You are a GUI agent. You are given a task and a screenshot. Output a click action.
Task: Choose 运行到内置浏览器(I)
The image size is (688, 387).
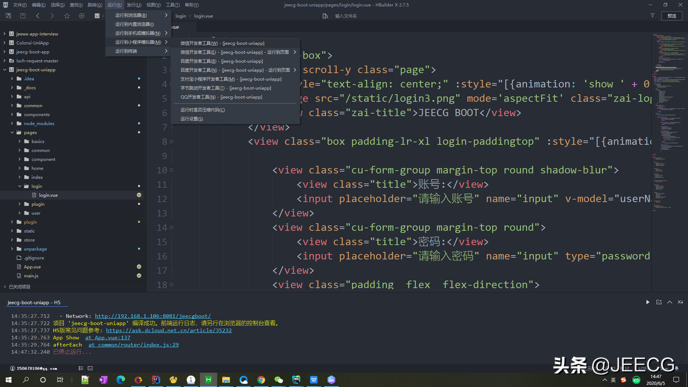[138, 24]
